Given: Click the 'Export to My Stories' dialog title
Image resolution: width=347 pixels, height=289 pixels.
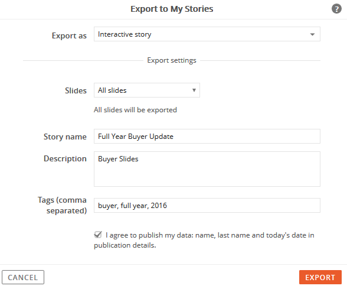Looking at the screenshot, I should click(172, 9).
